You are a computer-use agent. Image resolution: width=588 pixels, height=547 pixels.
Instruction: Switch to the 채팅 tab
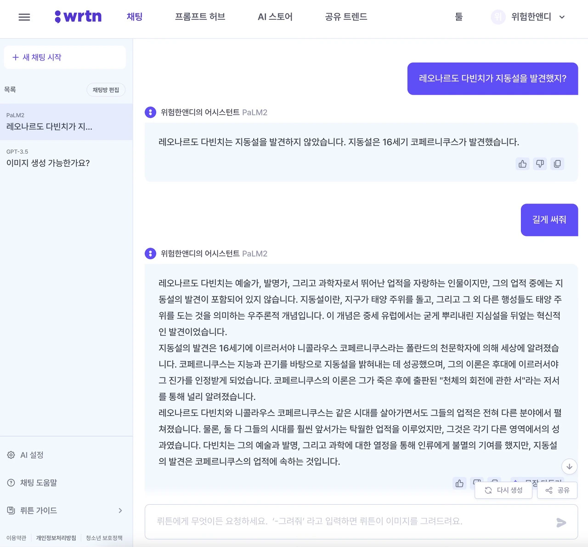coord(135,17)
